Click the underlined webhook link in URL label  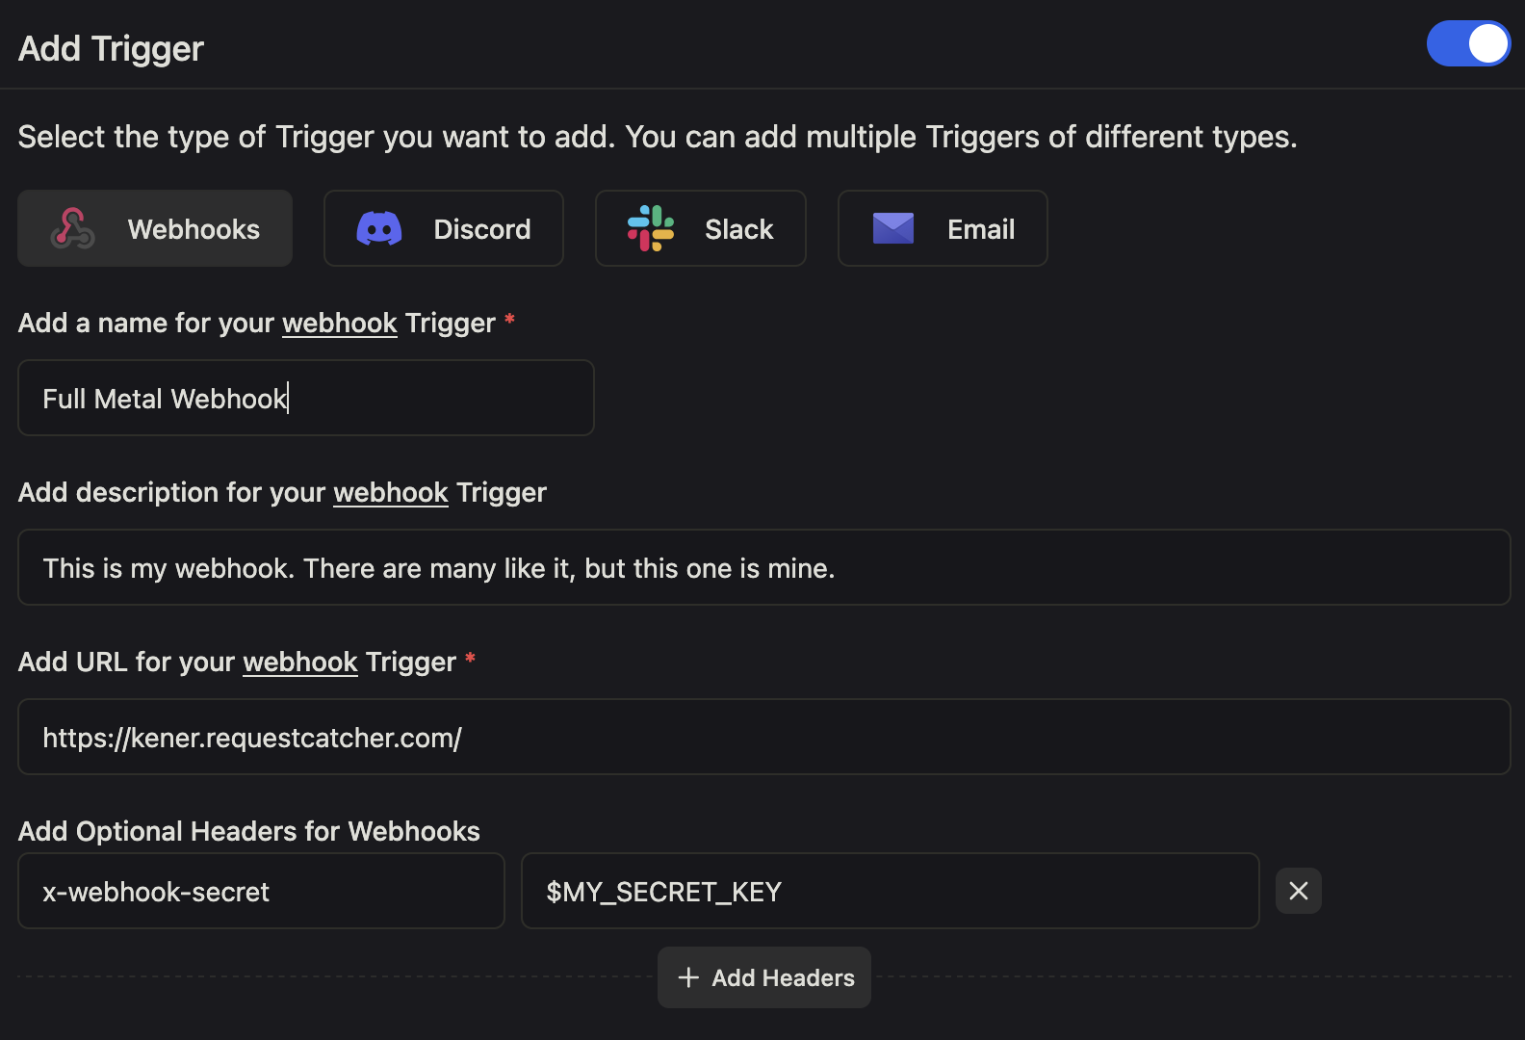299,662
